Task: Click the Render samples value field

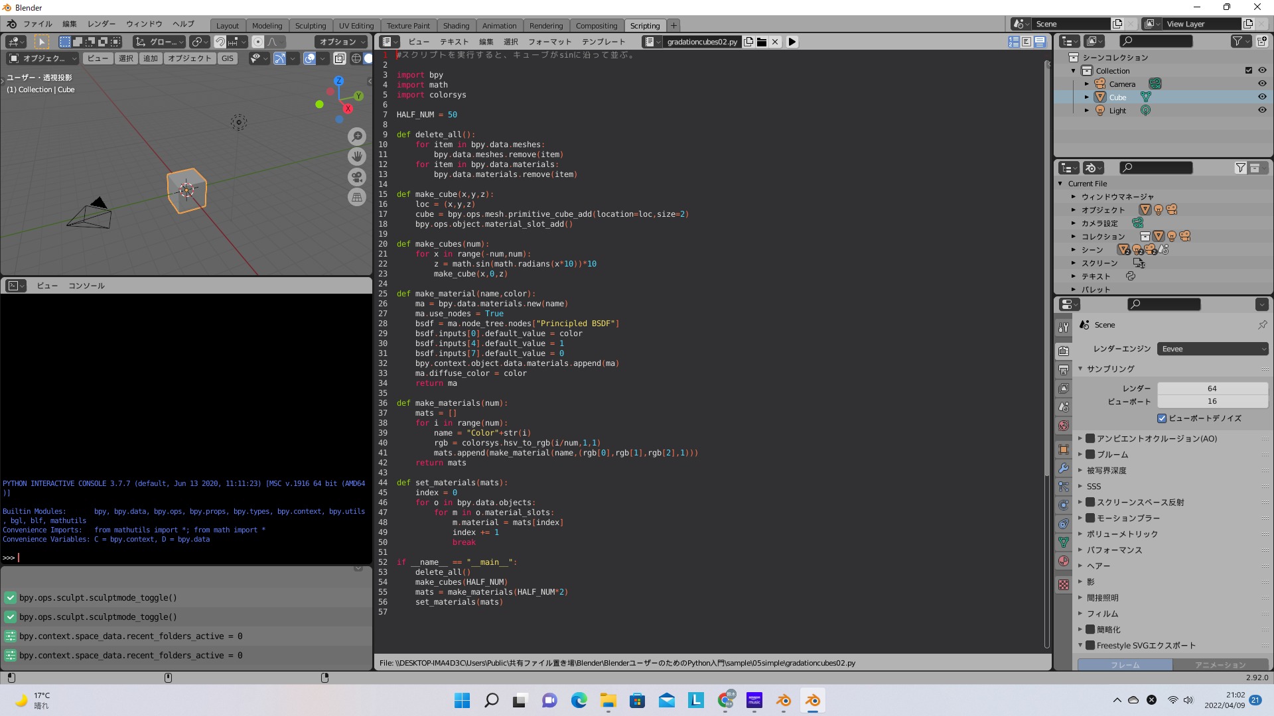Action: pos(1212,388)
